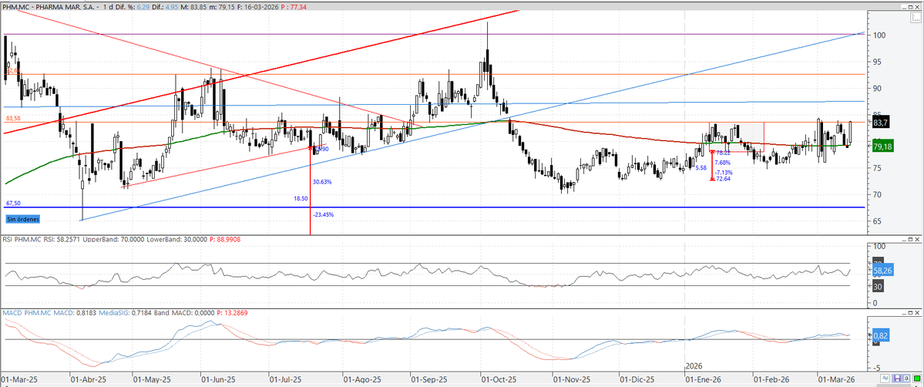Maximize the main price chart panel
Screen dimensions: 924x387
[910, 7]
